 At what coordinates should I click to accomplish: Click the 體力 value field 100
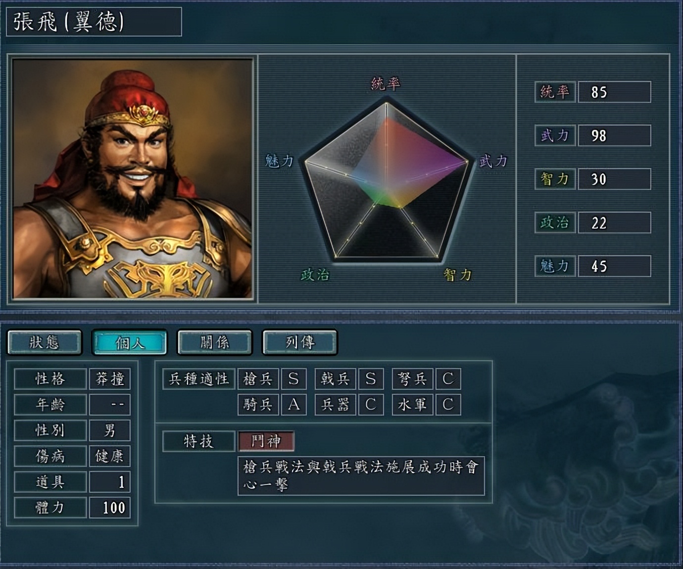pos(109,508)
